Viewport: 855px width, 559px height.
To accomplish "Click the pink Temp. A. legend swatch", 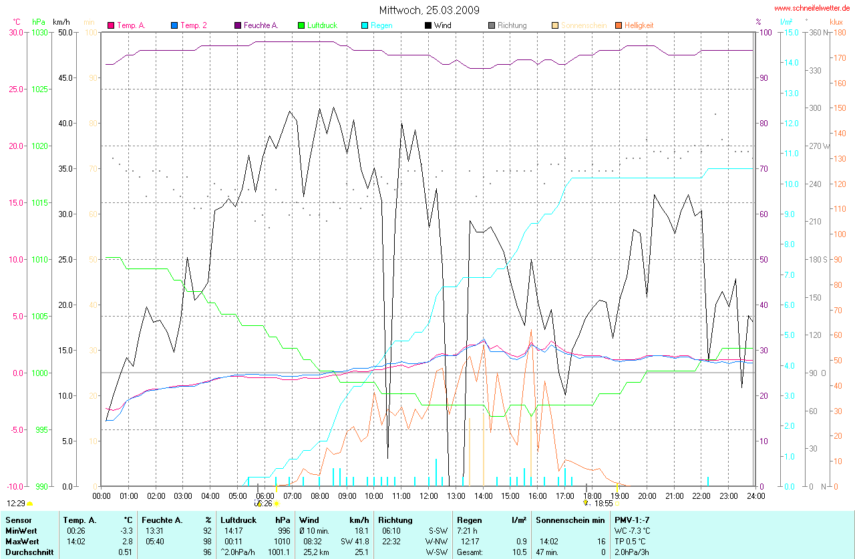I will pyautogui.click(x=111, y=25).
